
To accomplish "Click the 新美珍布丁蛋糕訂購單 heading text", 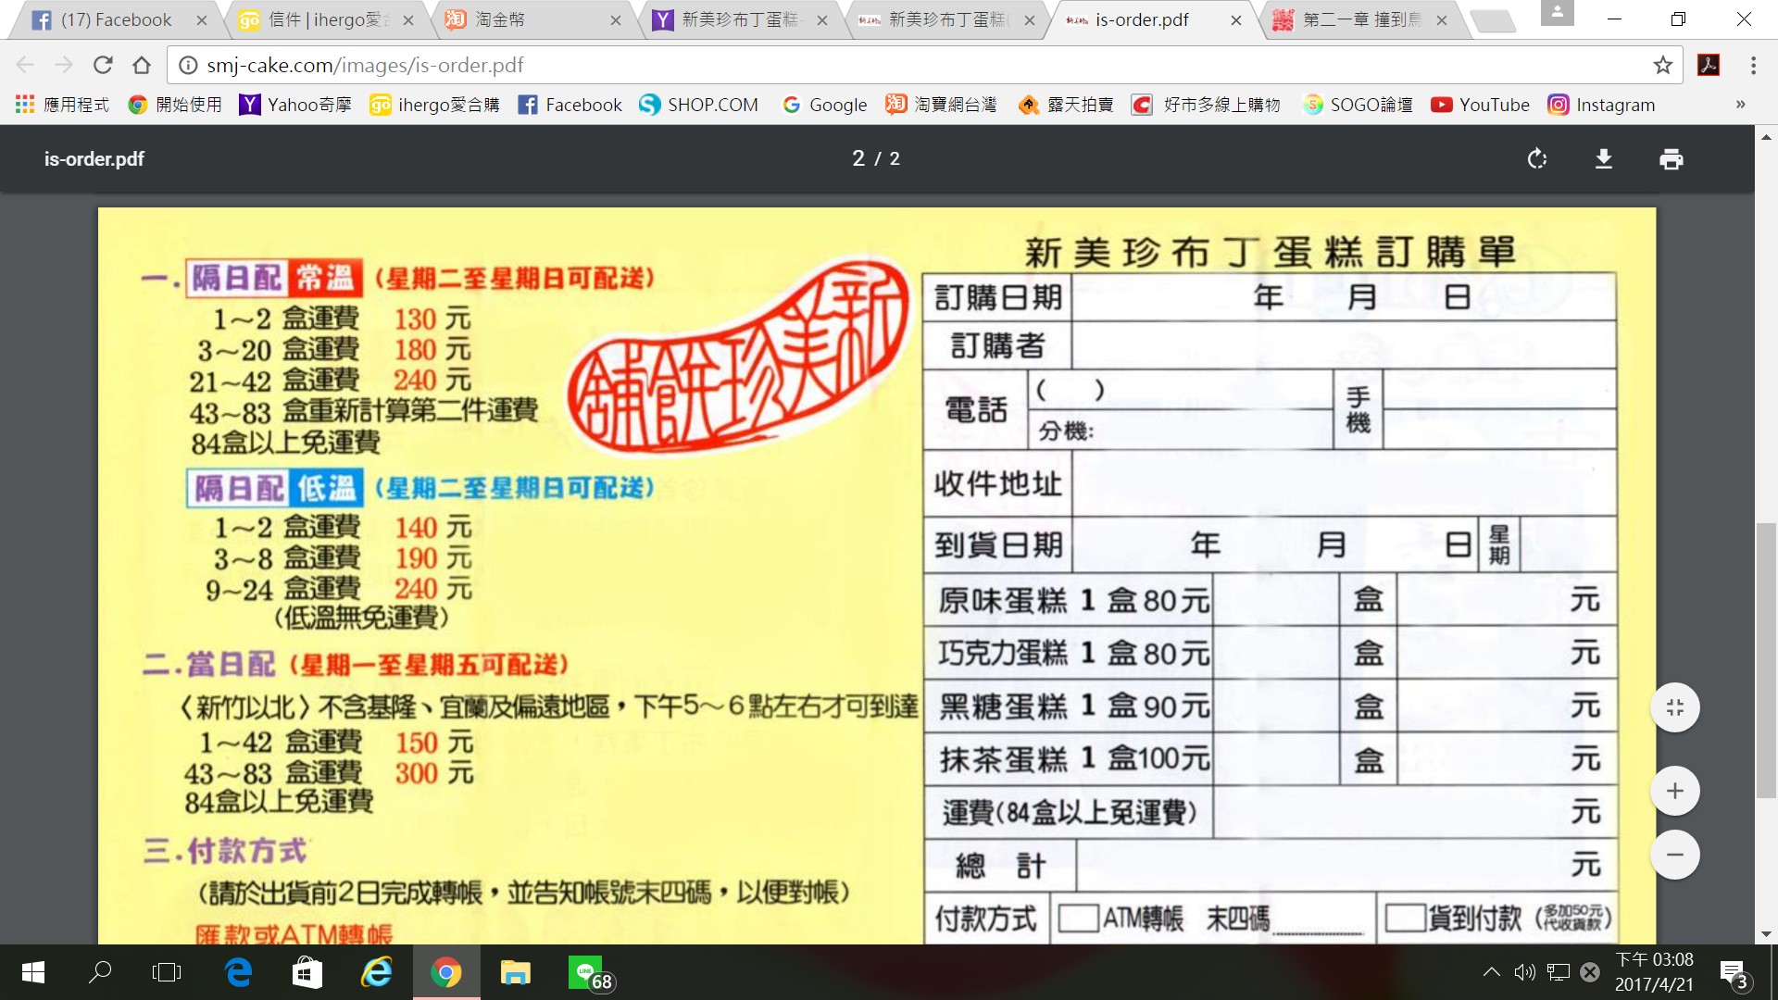I will tap(1270, 252).
